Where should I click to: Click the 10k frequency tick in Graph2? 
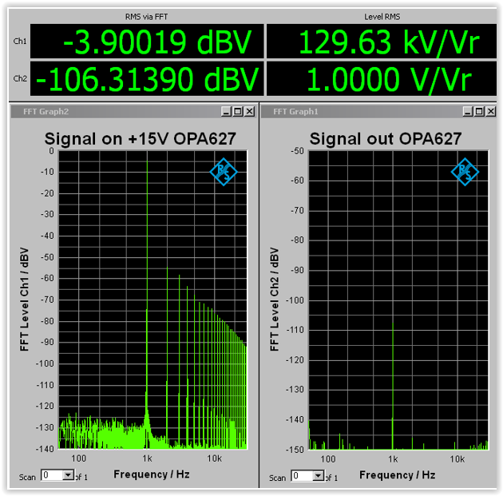click(214, 458)
